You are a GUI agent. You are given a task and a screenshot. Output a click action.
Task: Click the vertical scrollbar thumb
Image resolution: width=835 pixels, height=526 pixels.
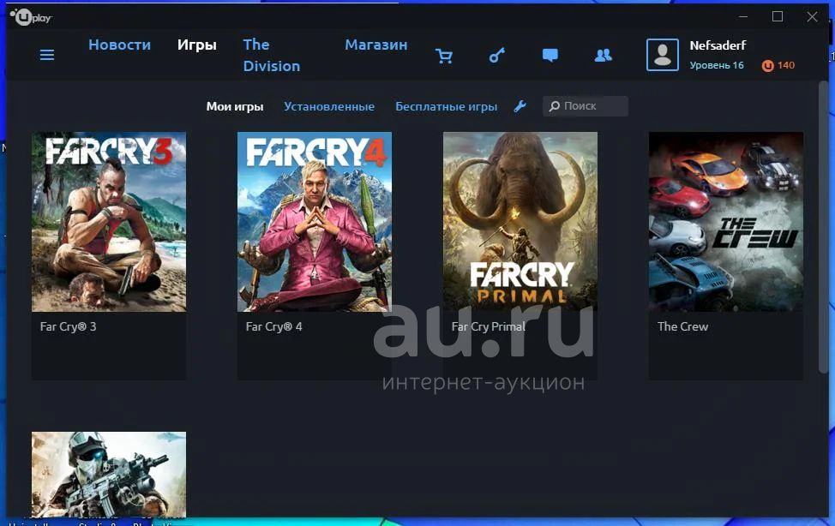823,227
